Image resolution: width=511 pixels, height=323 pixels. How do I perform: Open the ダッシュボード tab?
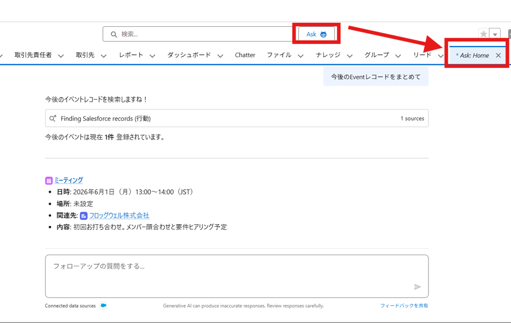point(189,55)
